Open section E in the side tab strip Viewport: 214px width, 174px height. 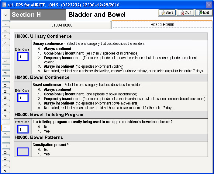5,146
